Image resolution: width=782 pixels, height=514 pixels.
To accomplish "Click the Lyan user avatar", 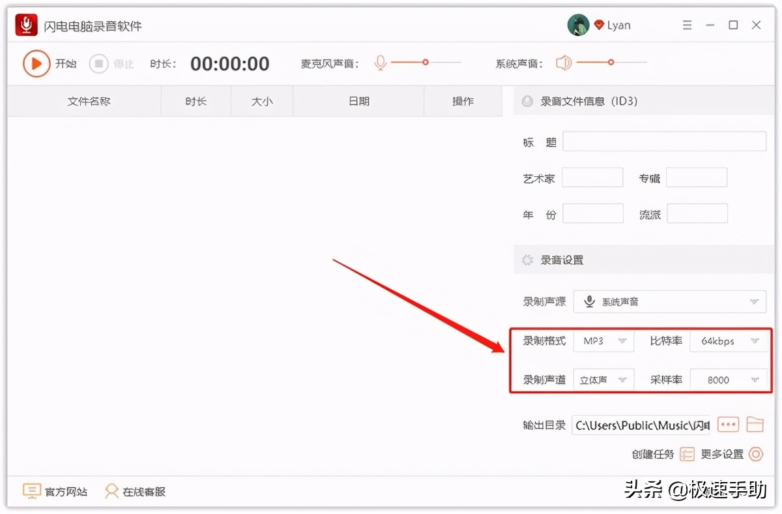I will 578,24.
